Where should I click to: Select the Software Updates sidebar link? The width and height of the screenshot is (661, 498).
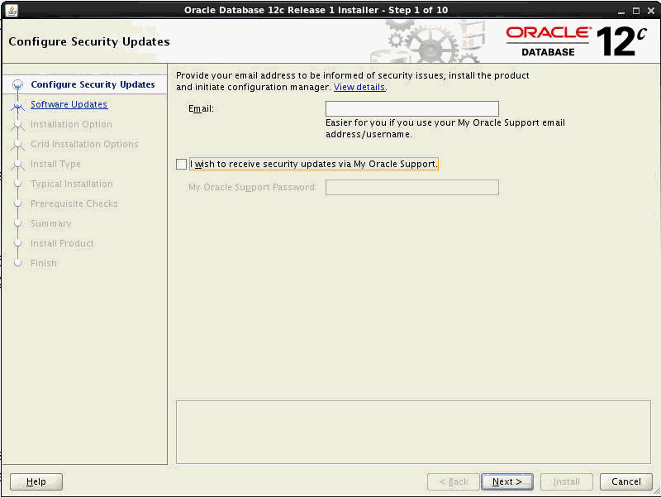click(69, 104)
